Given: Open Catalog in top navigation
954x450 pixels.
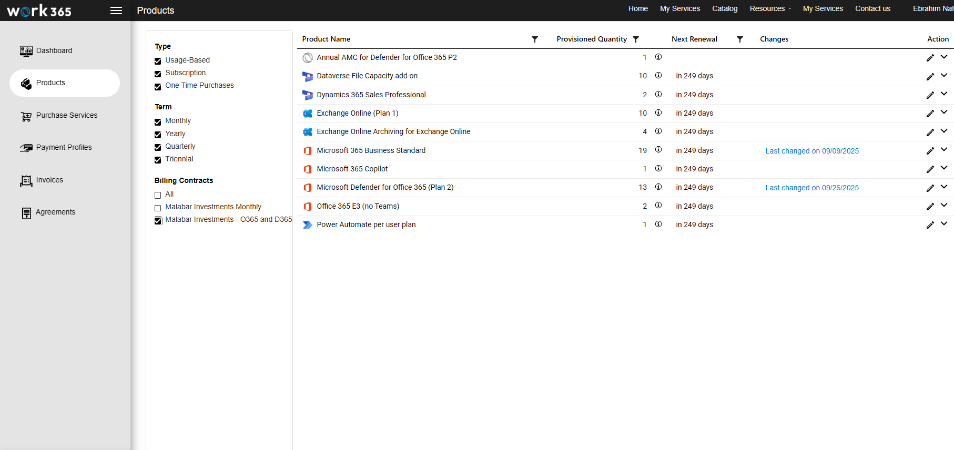Looking at the screenshot, I should 725,8.
